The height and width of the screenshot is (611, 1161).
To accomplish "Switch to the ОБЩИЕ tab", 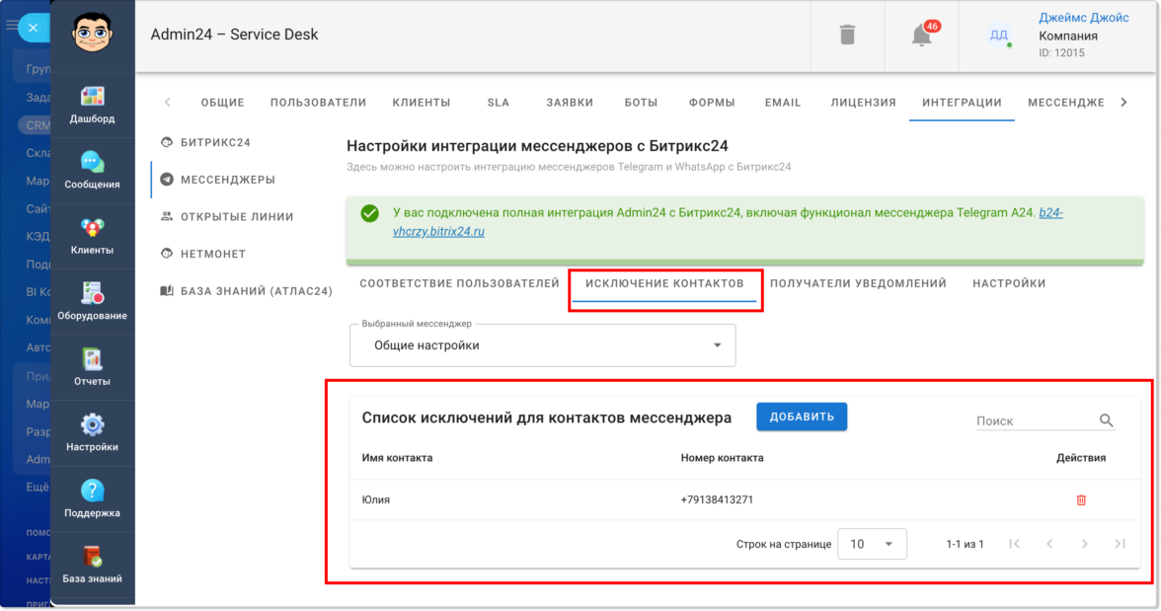I will point(223,103).
